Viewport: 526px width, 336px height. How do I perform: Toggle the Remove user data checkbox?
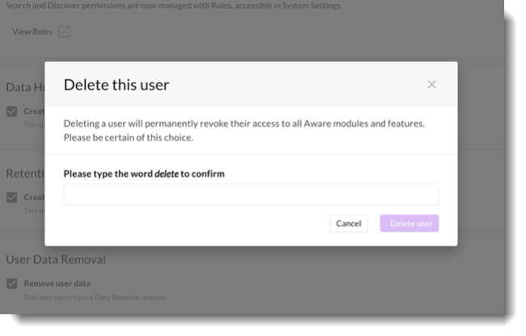[11, 283]
